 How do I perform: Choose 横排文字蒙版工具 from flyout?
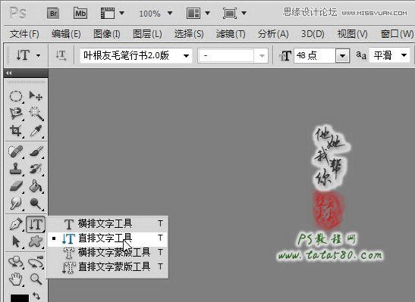tap(108, 253)
